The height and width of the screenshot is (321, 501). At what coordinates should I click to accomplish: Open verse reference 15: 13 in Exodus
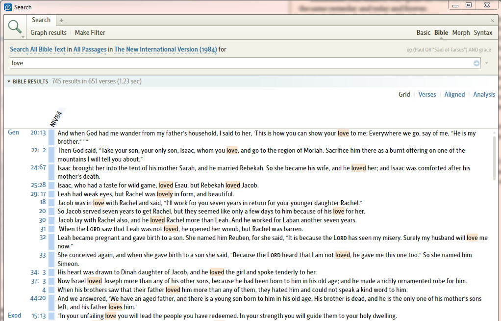[x=39, y=316]
